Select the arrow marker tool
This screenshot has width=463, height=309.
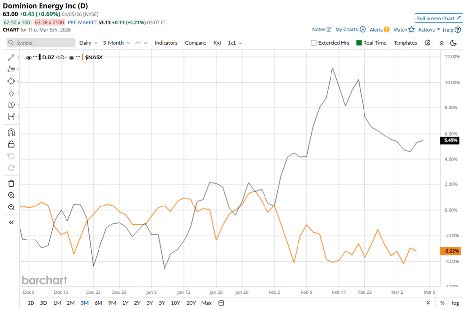point(11,93)
